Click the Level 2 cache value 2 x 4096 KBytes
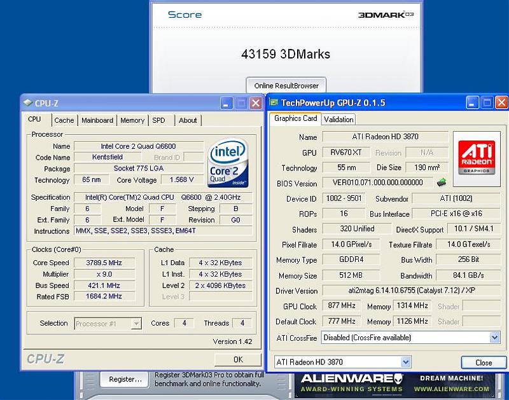Screen dimensions: 509x400 [x=221, y=286]
